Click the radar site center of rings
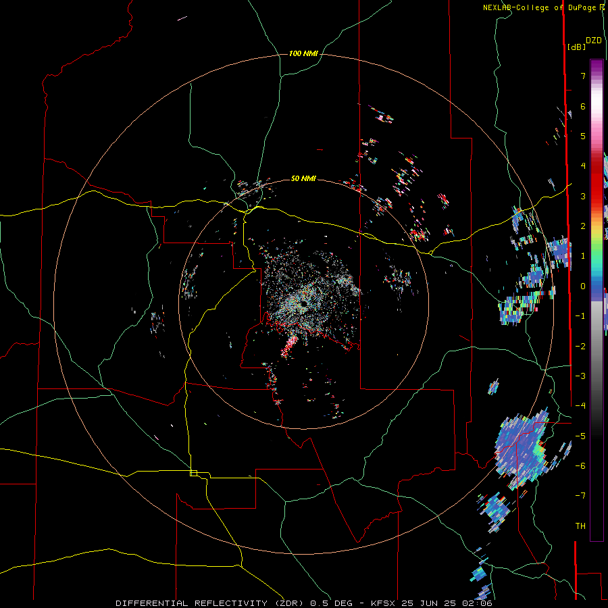 click(x=303, y=304)
